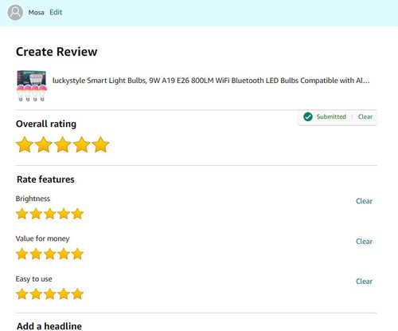398x331 pixels.
Task: Click the Mosa profile avatar icon
Action: click(x=15, y=12)
